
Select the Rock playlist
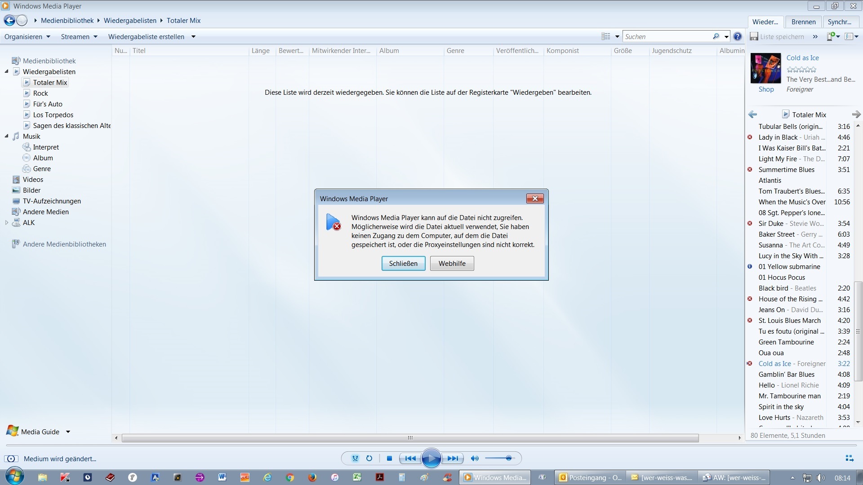coord(40,93)
